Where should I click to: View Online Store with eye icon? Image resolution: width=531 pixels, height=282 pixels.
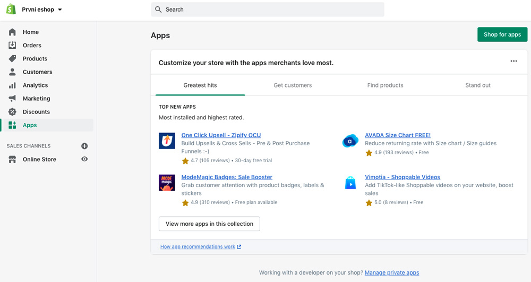84,159
